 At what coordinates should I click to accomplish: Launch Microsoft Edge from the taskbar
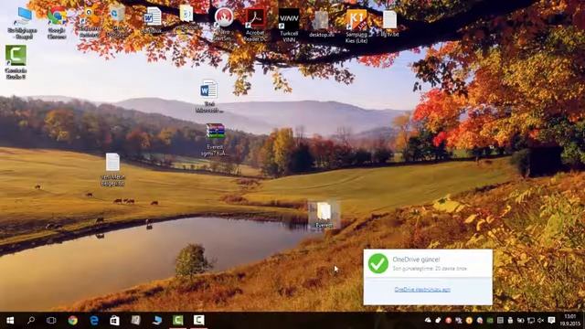point(93,321)
